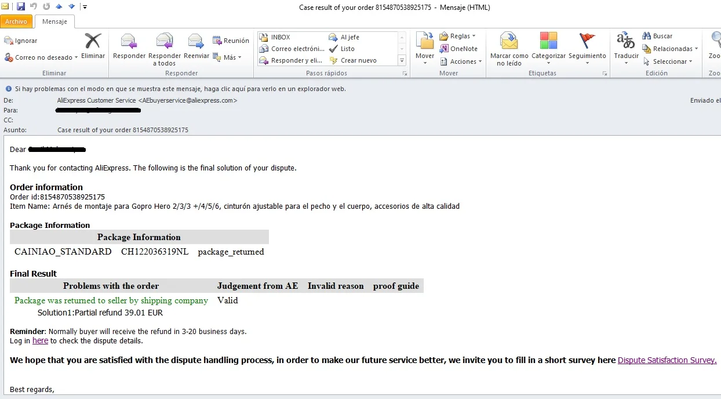Click the info bar to view in browser
721x399 pixels.
click(180, 89)
